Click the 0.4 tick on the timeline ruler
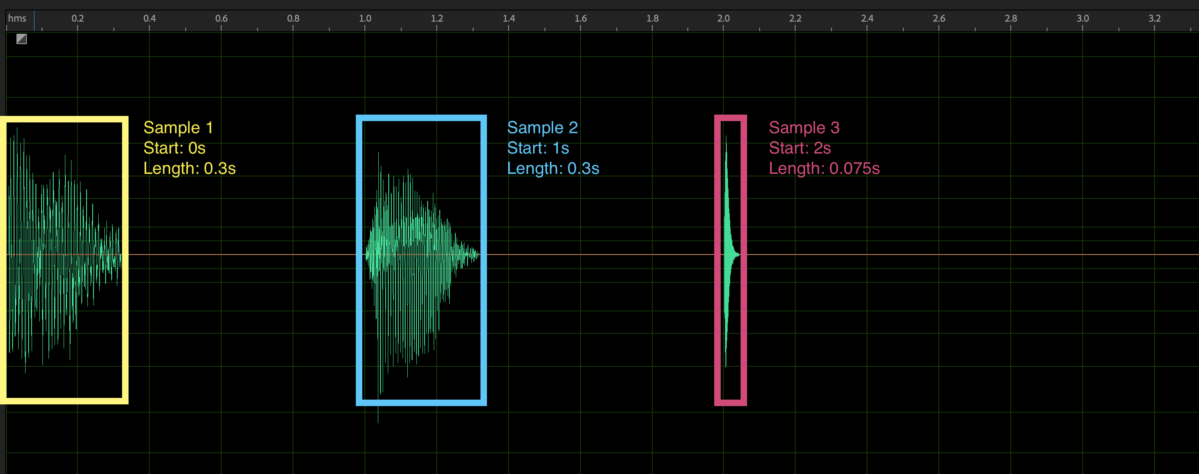1199x474 pixels. click(150, 28)
